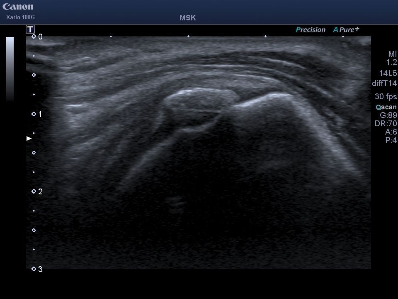Viewport: 398px width, 299px height.
Task: Toggle the diffT14 harmonic setting
Action: point(384,83)
